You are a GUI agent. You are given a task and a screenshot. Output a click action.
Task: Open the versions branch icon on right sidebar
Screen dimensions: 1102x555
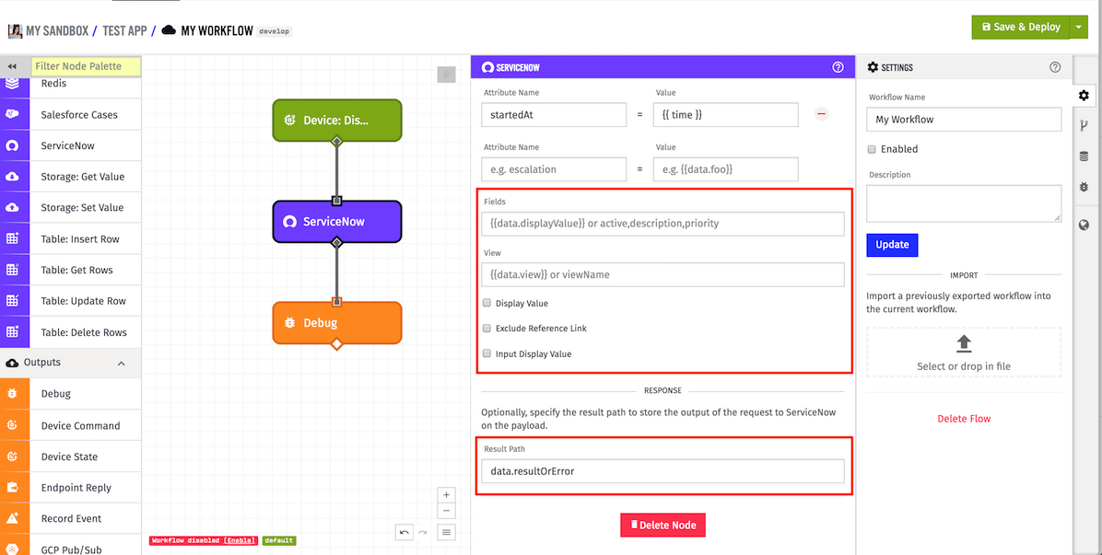point(1084,125)
